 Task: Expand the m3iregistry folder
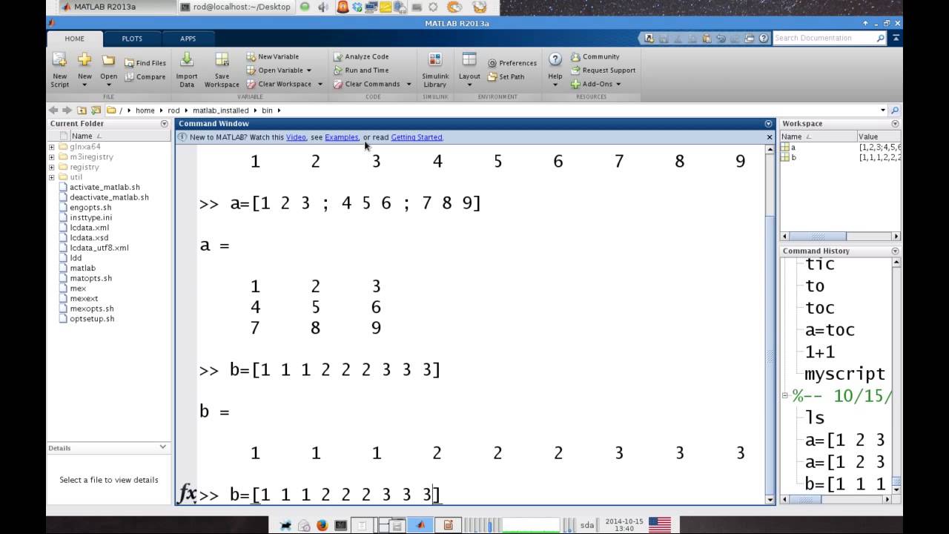52,157
